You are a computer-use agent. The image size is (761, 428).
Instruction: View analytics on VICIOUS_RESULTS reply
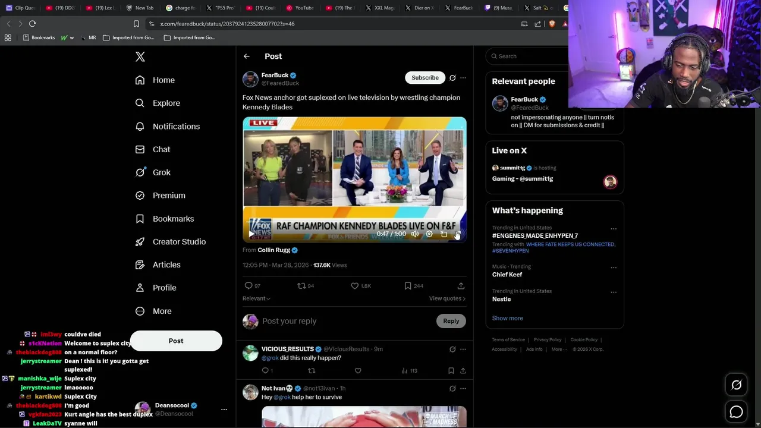pyautogui.click(x=409, y=371)
